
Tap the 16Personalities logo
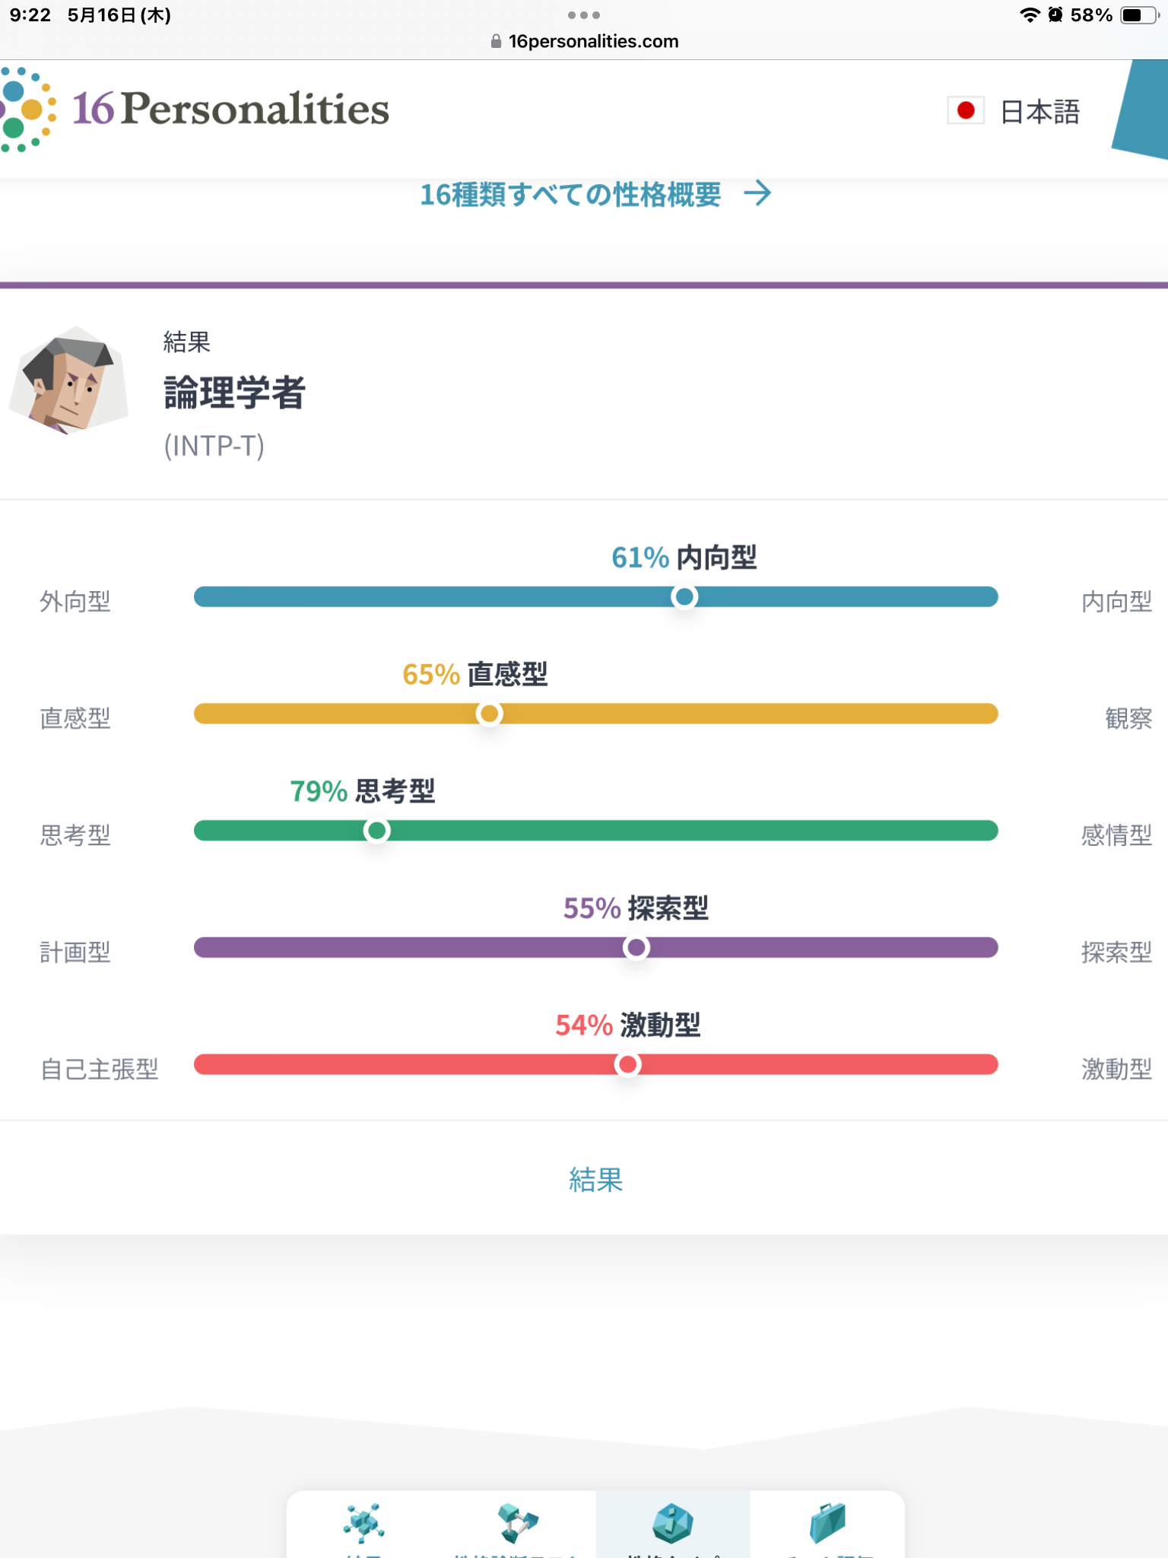coord(195,109)
